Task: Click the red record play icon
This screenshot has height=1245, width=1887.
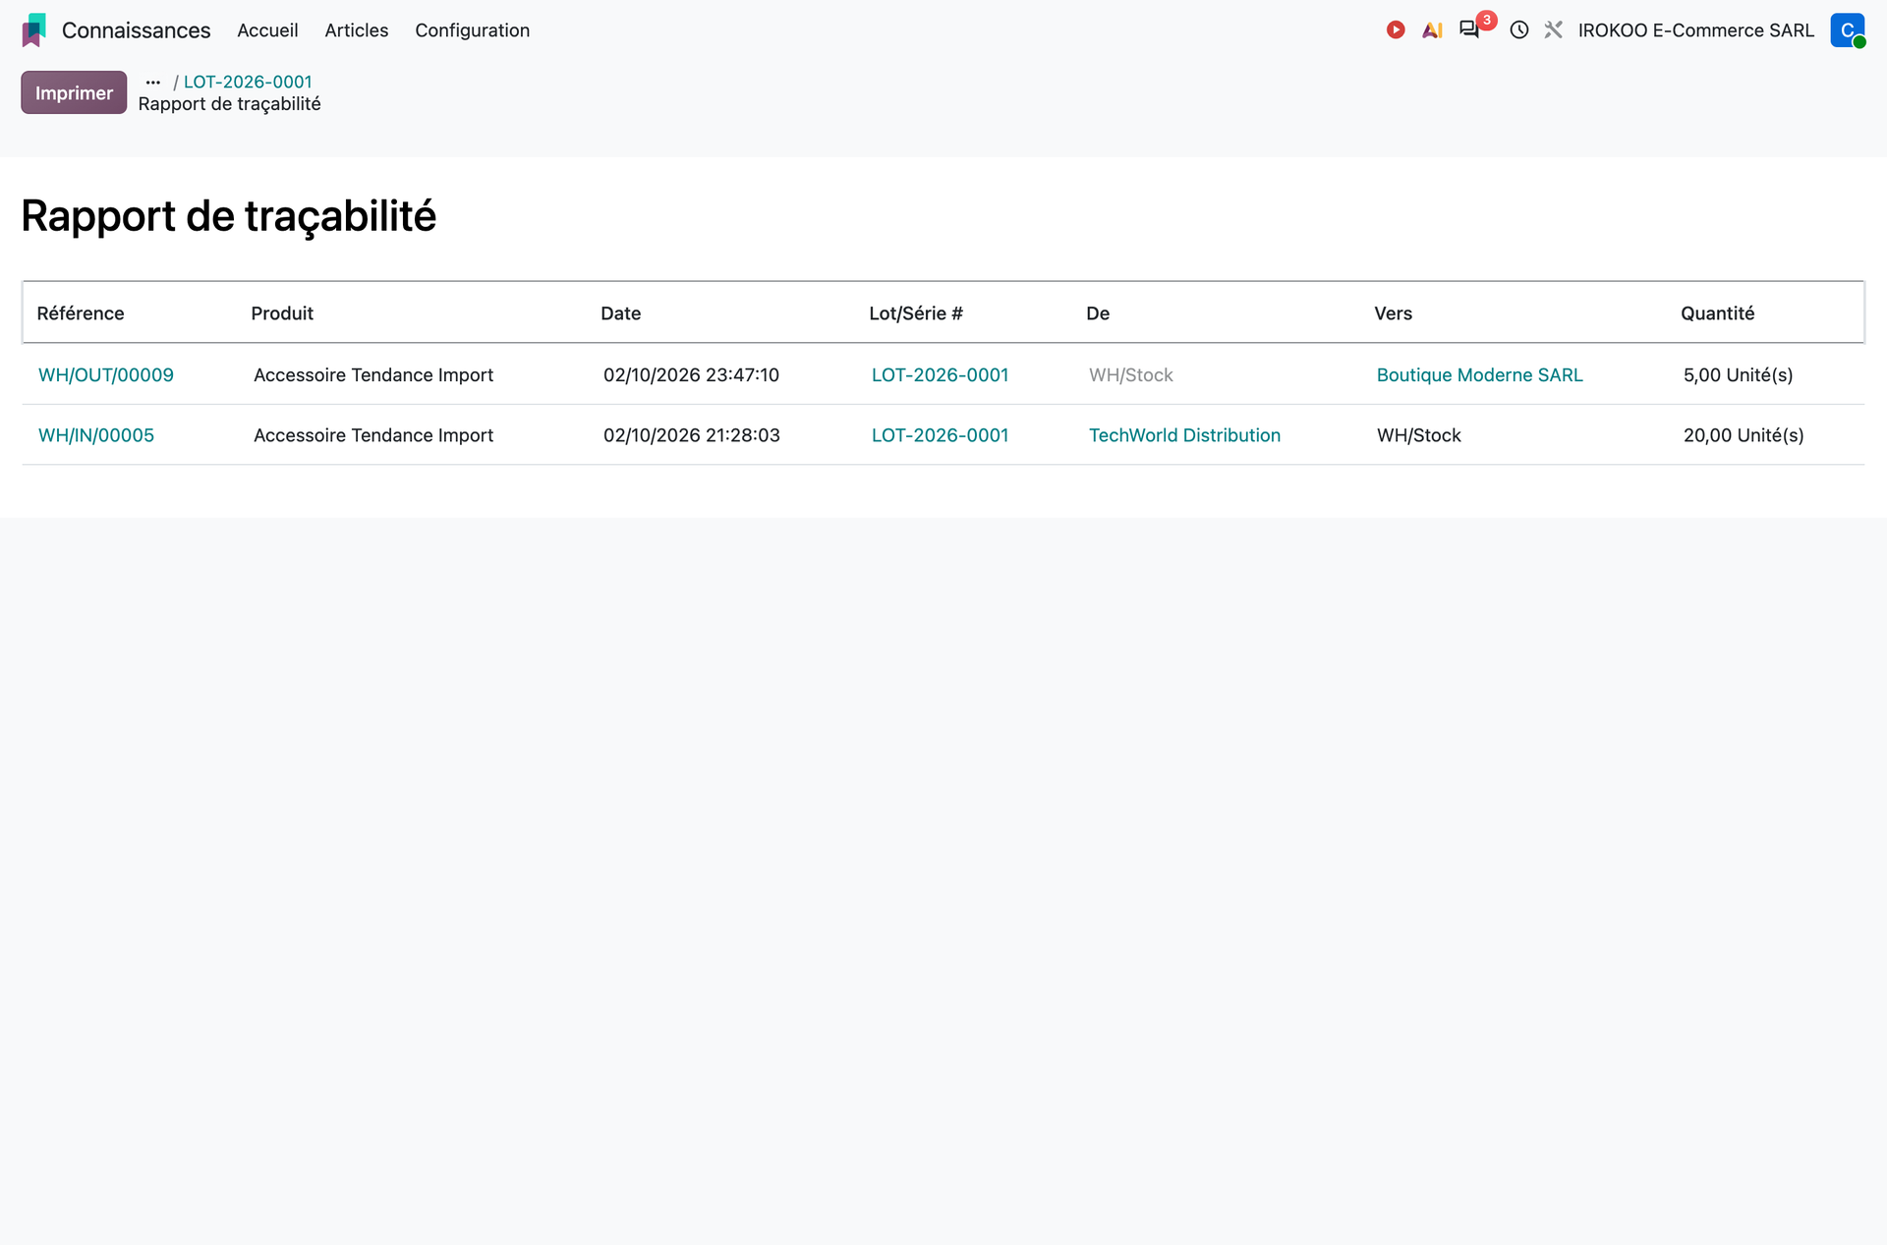Action: (x=1396, y=30)
